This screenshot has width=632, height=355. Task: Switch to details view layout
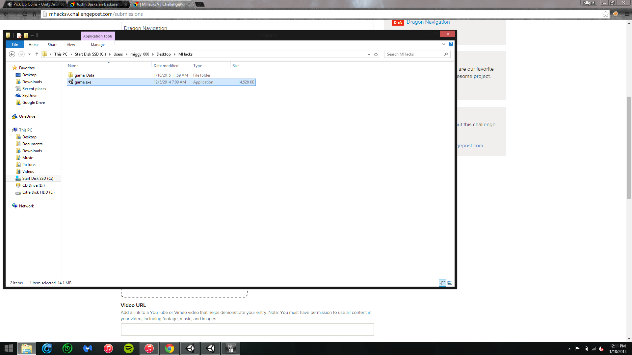pos(442,283)
